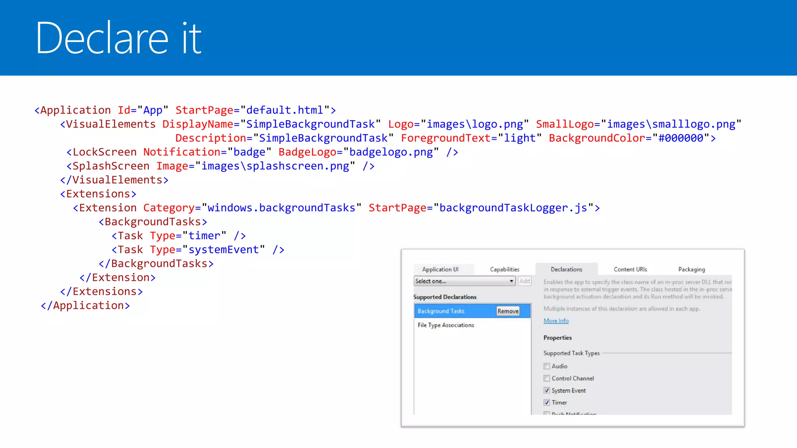Uncheck the System Event task type
Image resolution: width=797 pixels, height=448 pixels.
547,390
